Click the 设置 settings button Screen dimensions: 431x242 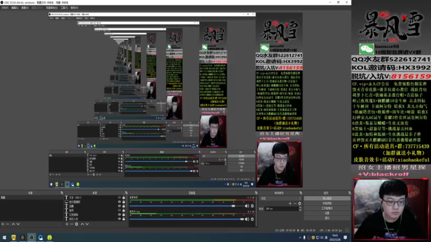tap(327, 213)
